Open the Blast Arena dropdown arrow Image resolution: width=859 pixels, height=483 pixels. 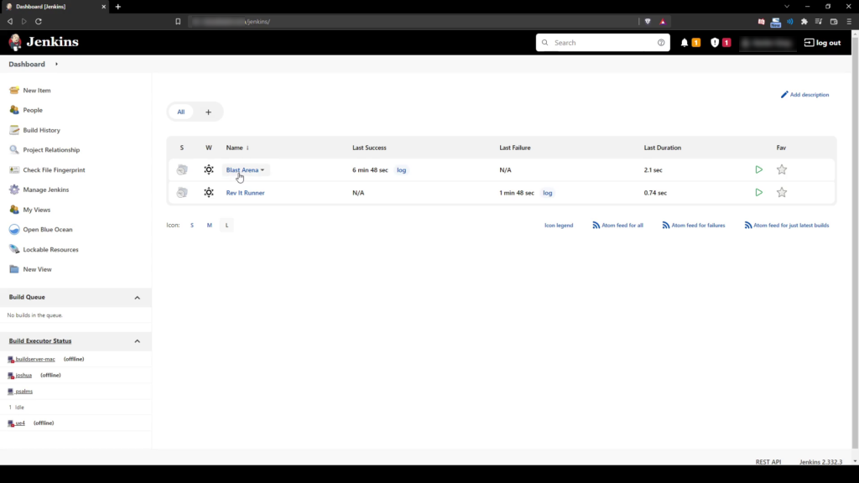(263, 170)
